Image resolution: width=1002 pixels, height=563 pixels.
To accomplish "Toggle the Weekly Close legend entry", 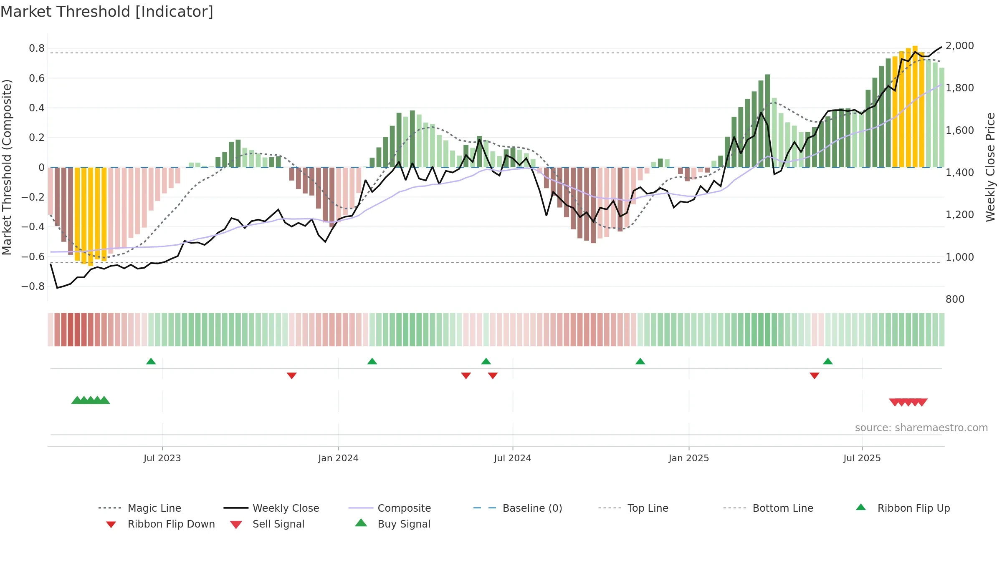I will 271,508.
